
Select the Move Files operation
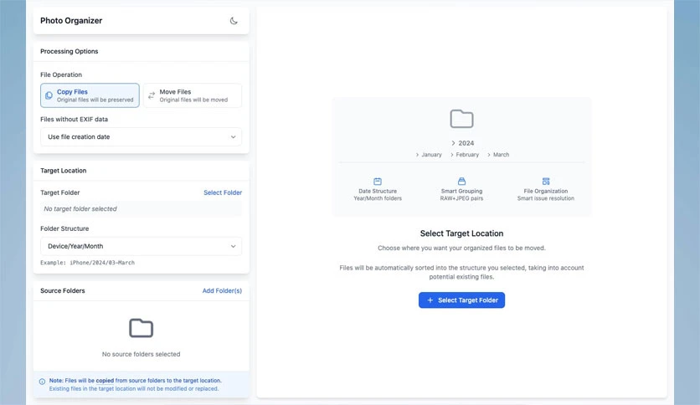click(x=193, y=95)
